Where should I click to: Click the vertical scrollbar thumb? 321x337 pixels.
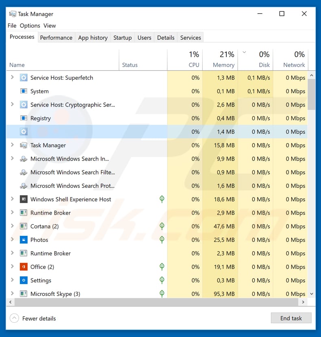[312, 95]
